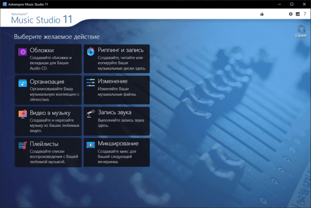
Task: Click text 'Создавайте микс для Вашей следующей вечеринки.'
Action: pyautogui.click(x=117, y=157)
